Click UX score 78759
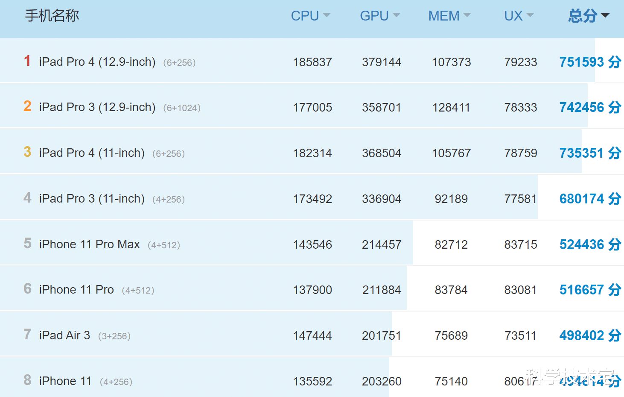624x397 pixels. pos(521,153)
